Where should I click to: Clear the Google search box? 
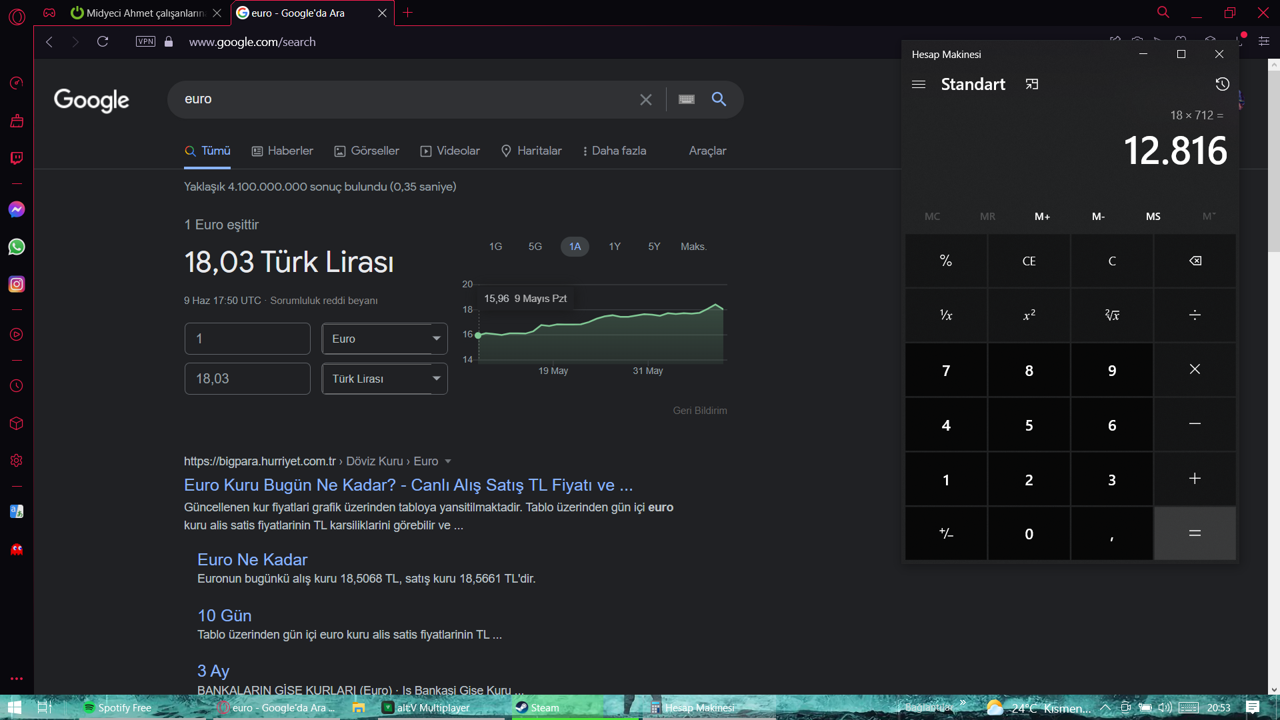(645, 99)
